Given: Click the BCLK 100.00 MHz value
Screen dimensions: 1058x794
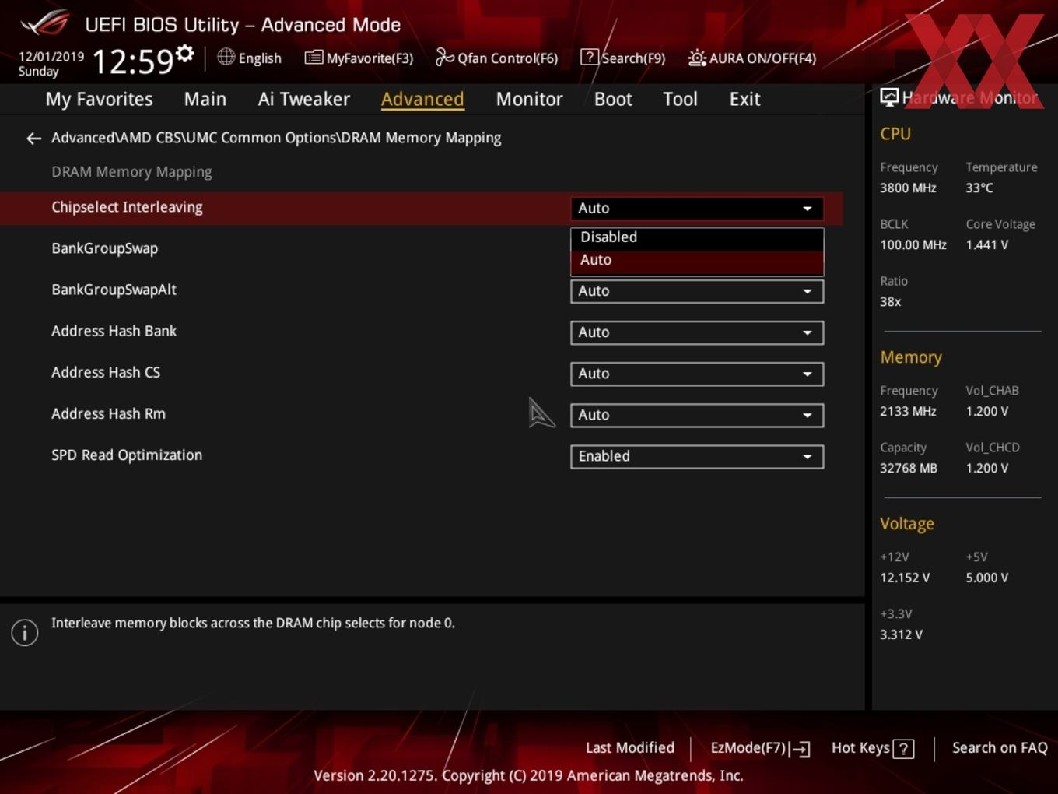Looking at the screenshot, I should coord(913,244).
